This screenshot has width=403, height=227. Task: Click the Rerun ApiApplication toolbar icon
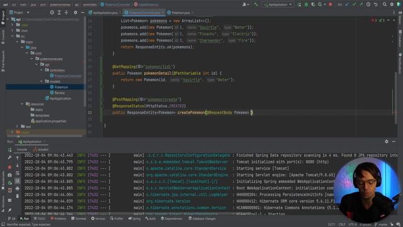299,4
